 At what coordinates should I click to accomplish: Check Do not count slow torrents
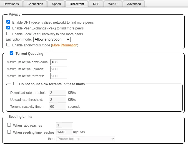point(15,84)
